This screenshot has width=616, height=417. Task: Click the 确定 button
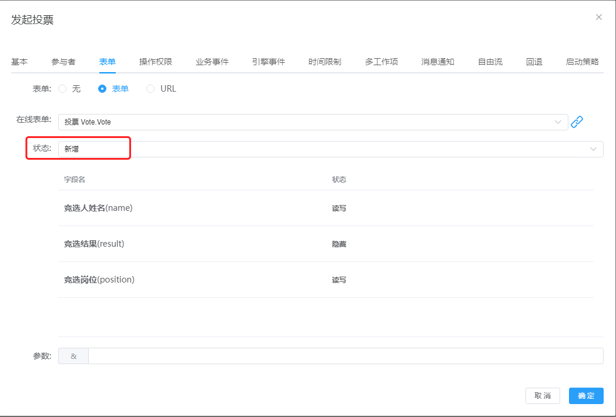tap(586, 396)
